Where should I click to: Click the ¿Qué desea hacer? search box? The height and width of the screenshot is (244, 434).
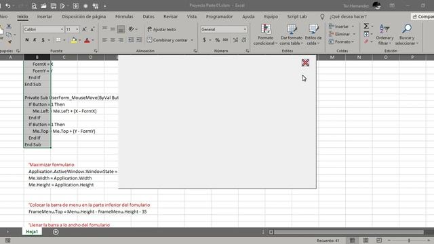click(x=348, y=16)
